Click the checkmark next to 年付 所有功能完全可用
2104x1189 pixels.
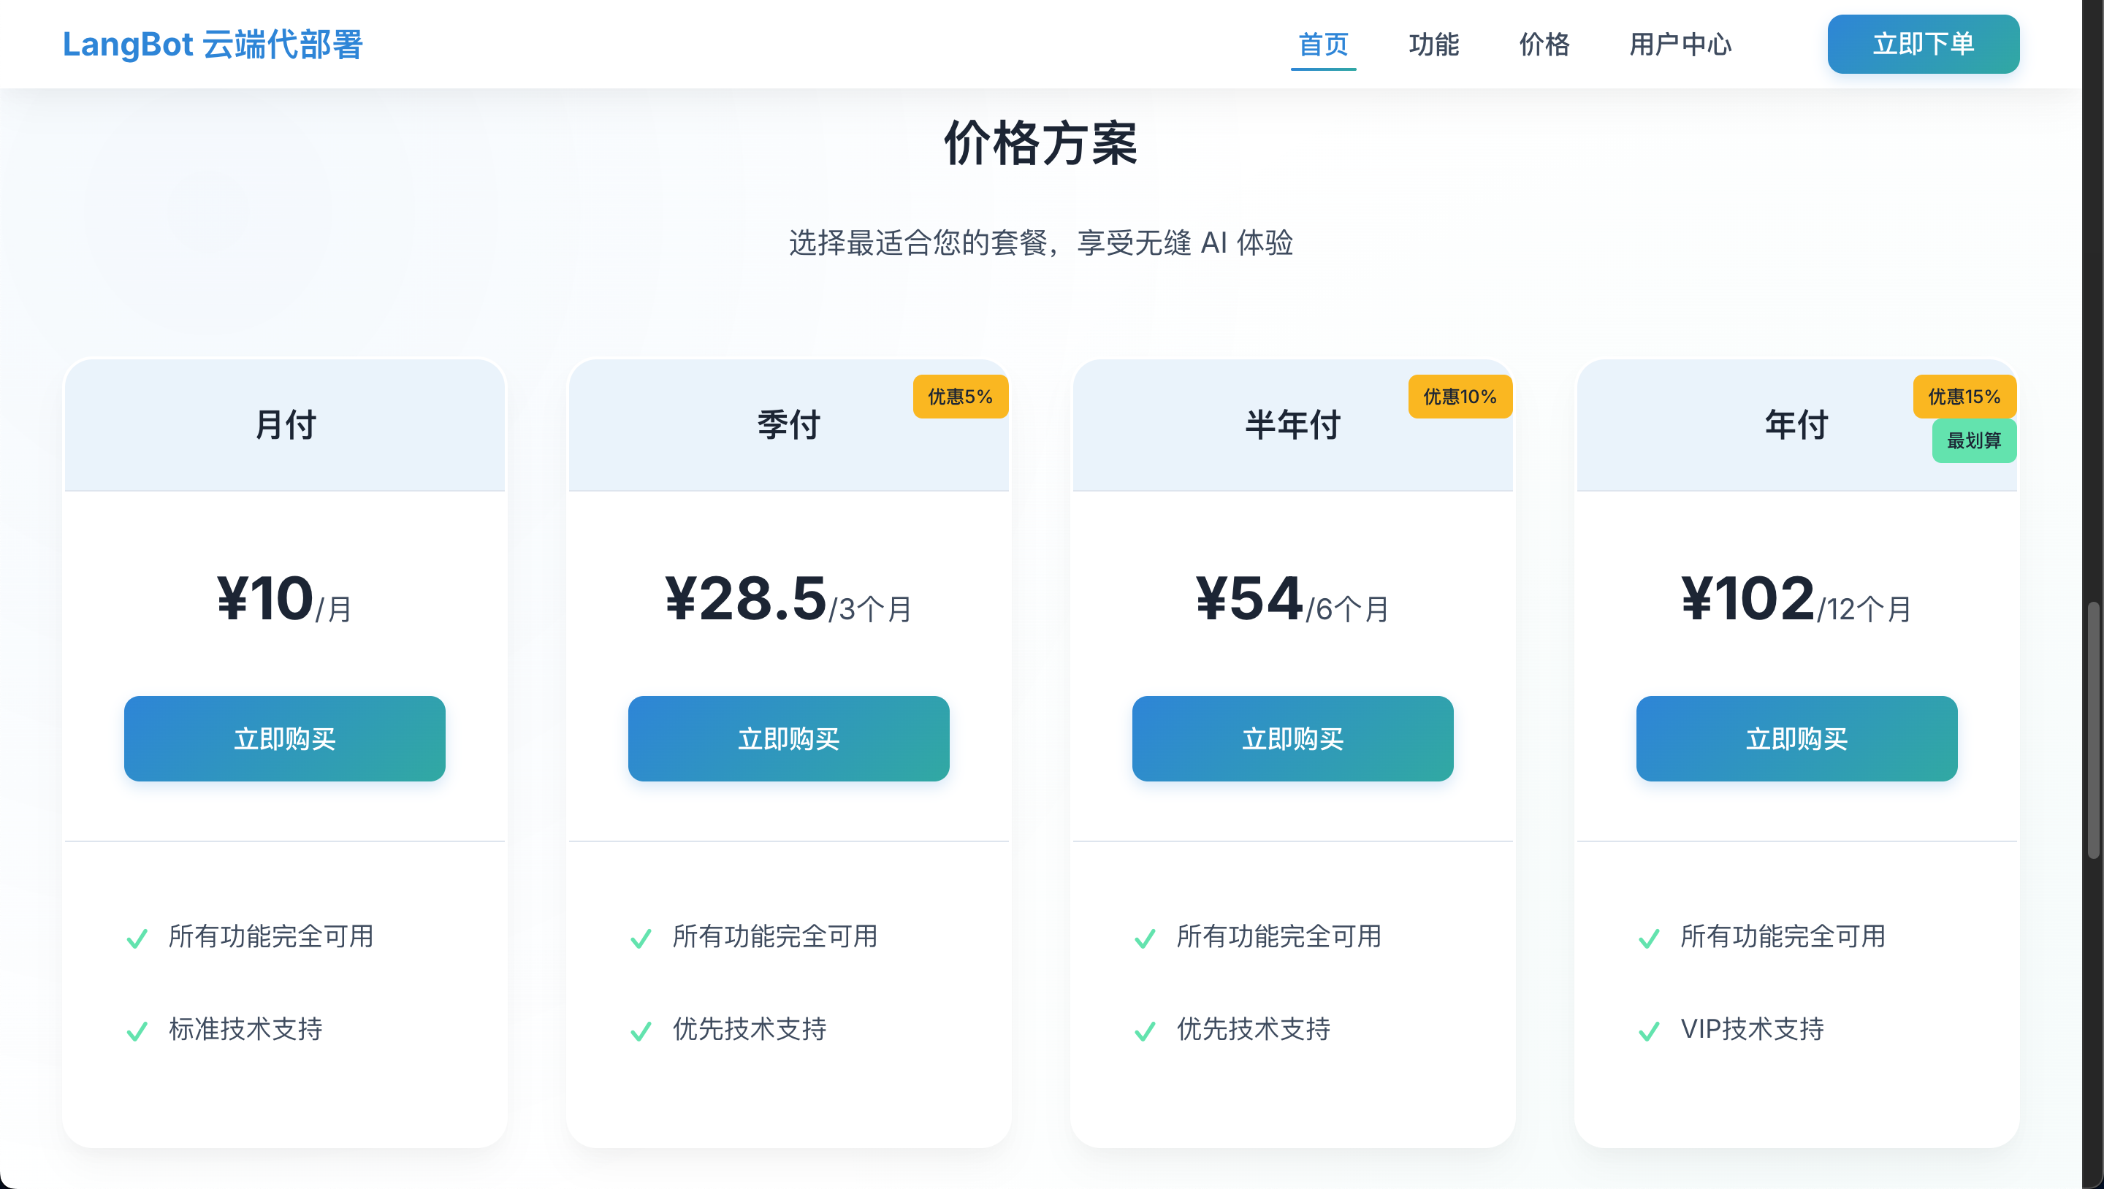pyautogui.click(x=1649, y=938)
